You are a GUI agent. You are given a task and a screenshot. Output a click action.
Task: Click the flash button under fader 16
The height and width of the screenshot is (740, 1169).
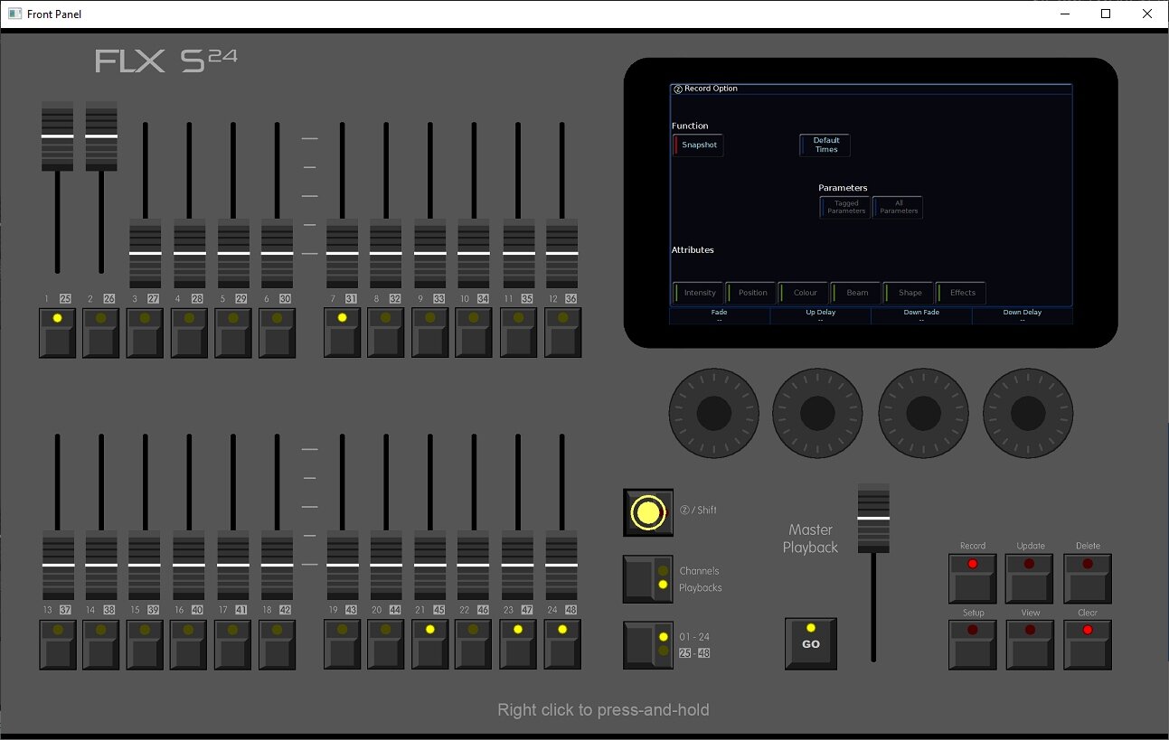point(188,644)
